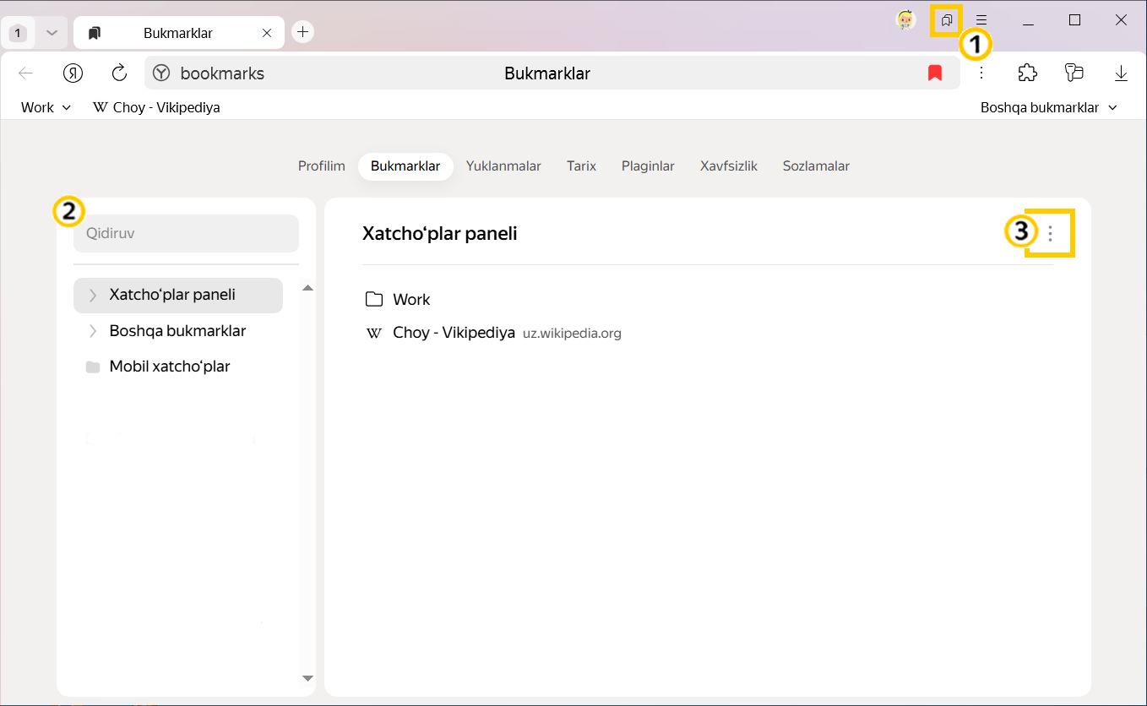The height and width of the screenshot is (706, 1147).
Task: Click the profile avatar icon
Action: pos(906,20)
